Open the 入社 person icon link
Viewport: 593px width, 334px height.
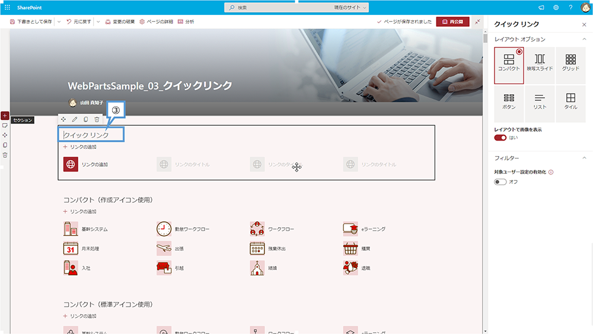click(71, 268)
